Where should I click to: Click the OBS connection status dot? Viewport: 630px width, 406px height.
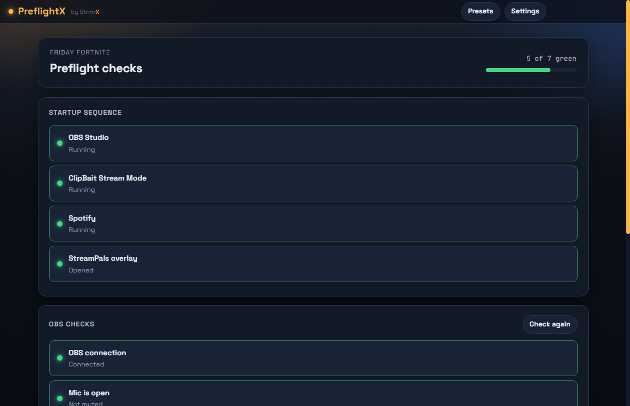pyautogui.click(x=60, y=358)
